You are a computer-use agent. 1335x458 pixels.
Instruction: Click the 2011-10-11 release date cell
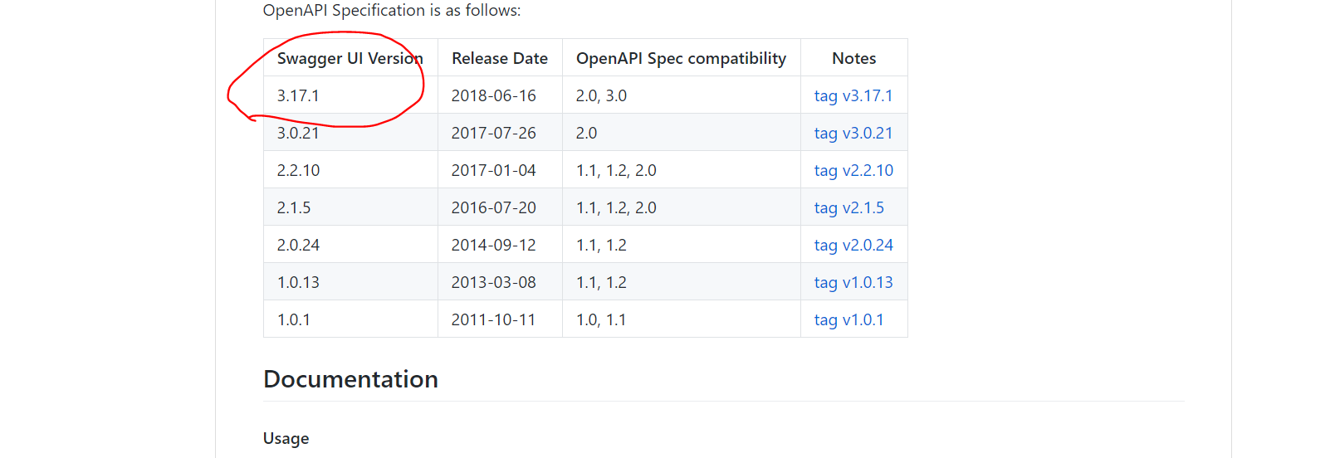click(x=500, y=319)
